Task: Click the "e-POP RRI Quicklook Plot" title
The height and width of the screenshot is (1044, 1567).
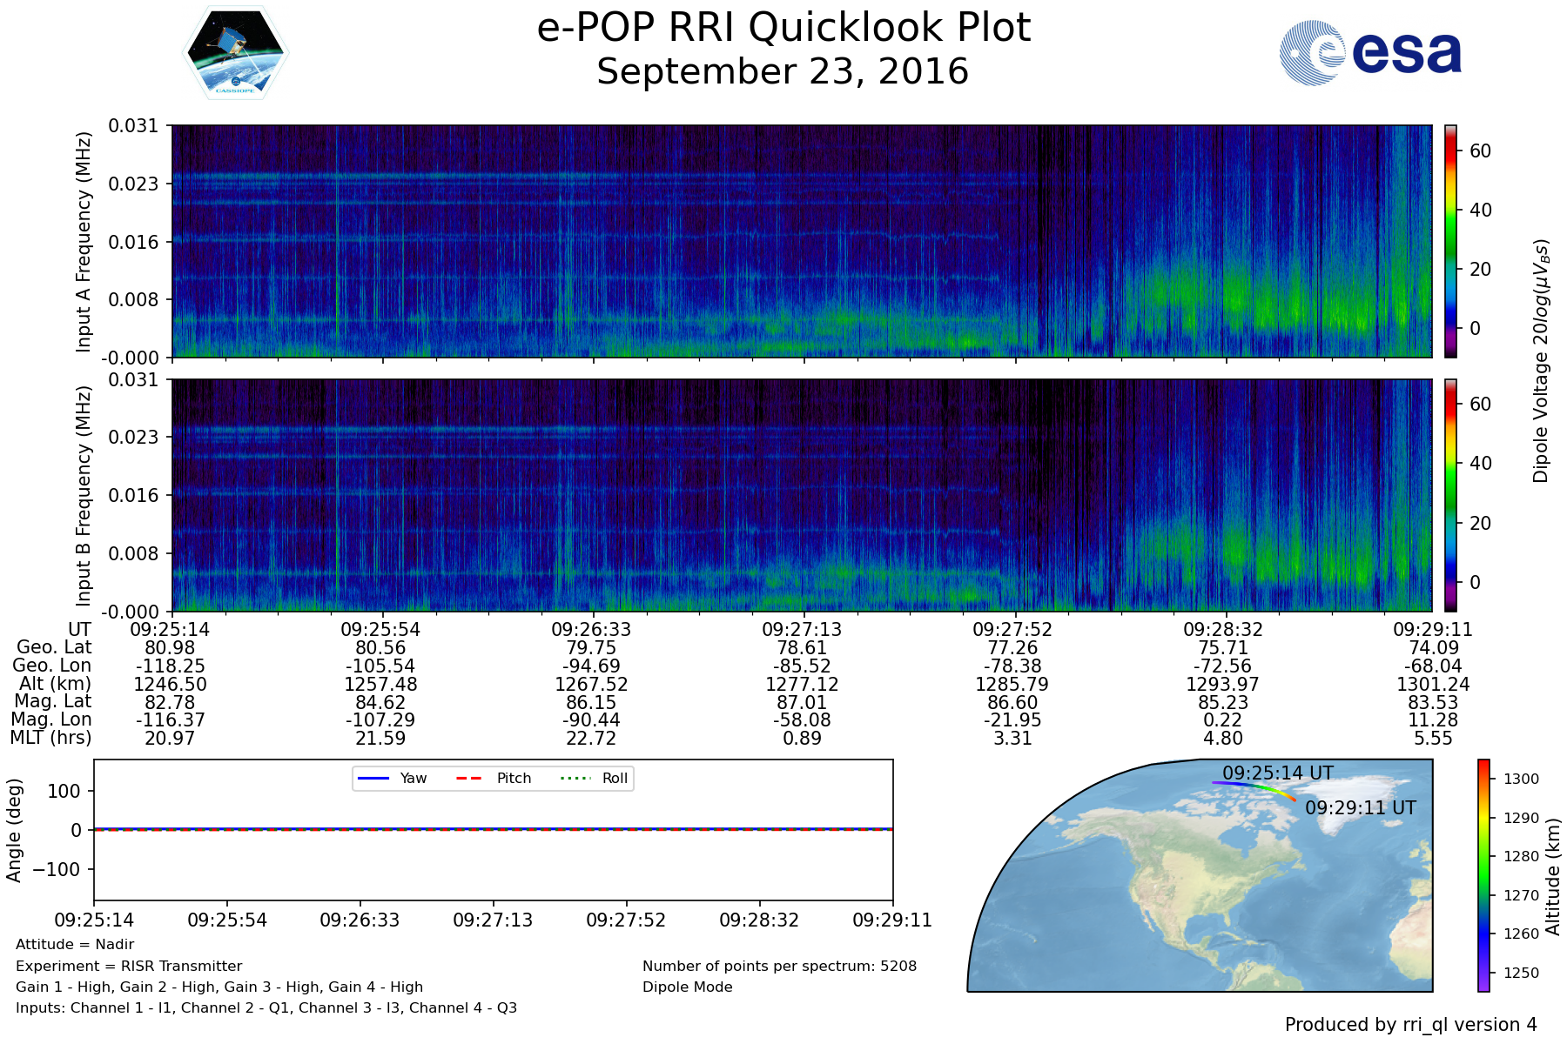Action: 783,28
